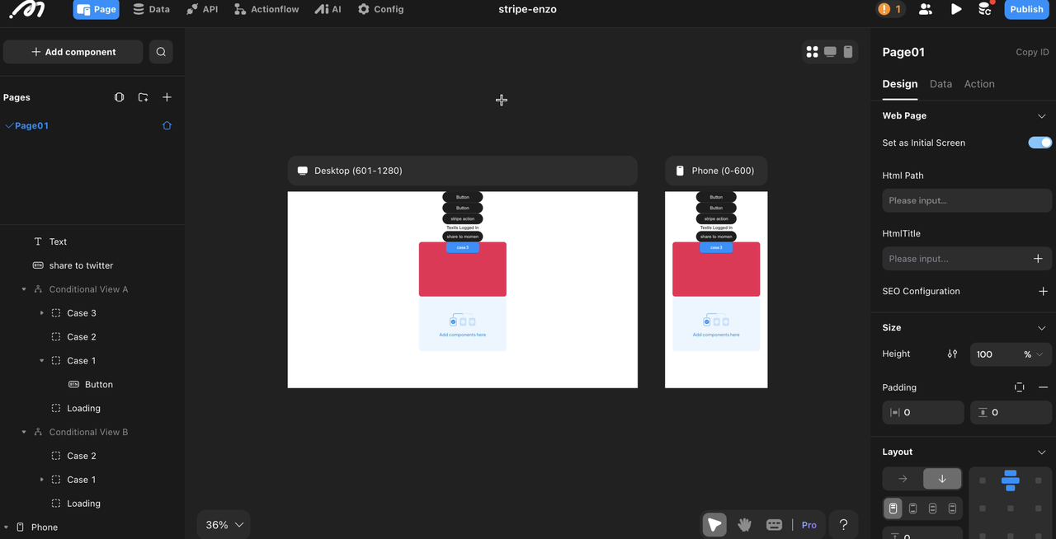Image resolution: width=1056 pixels, height=539 pixels.
Task: Click the preview play icon
Action: 955,9
